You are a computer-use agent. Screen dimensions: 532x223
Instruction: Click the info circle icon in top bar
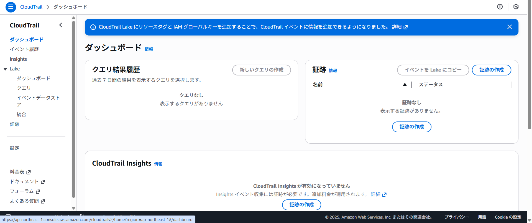coord(500,7)
